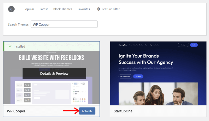This screenshot has width=209, height=121.
Task: Select the Block Themes tab
Action: pyautogui.click(x=63, y=9)
